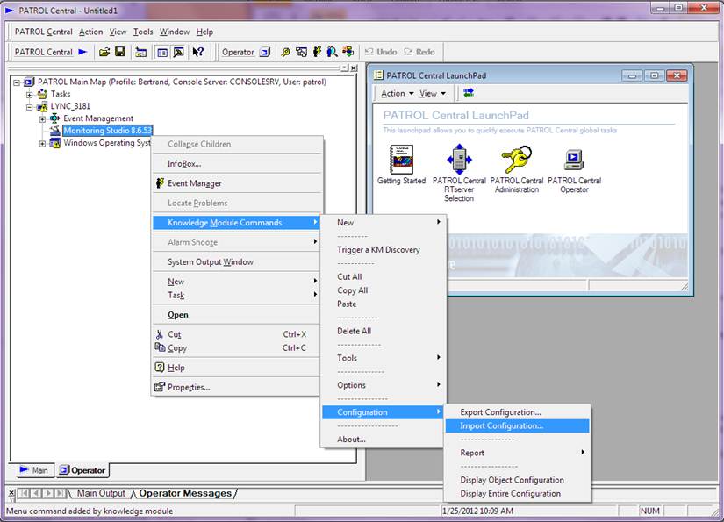Expand the Tasks tree node

click(30, 94)
